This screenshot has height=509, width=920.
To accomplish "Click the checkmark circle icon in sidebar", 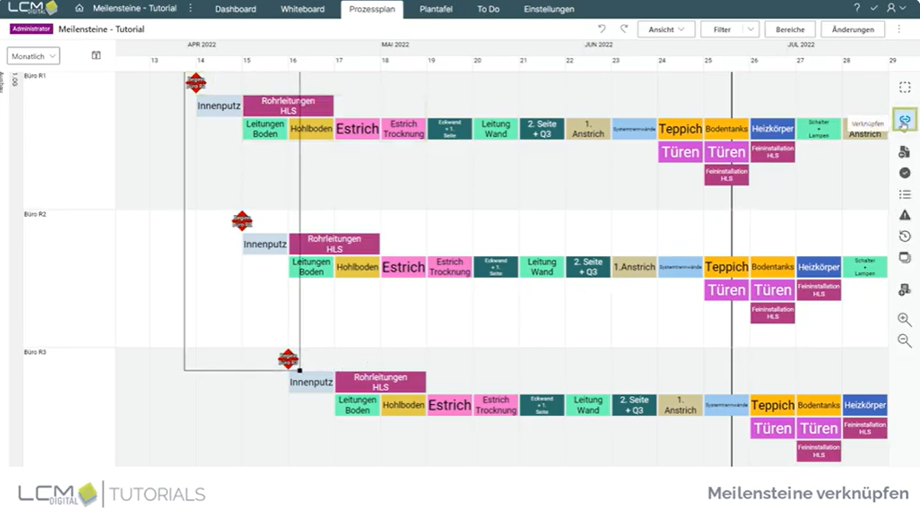I will tap(904, 173).
